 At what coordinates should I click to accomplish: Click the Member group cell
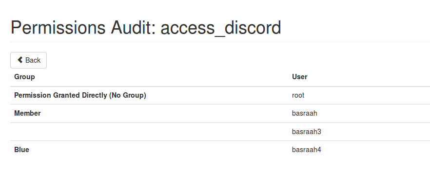[x=27, y=113]
